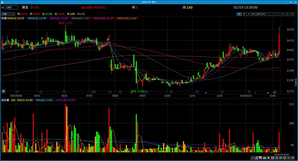The width and height of the screenshot is (298, 161).
Task: Click the dimmed first icon in bottom toolbar
Action: point(252,158)
